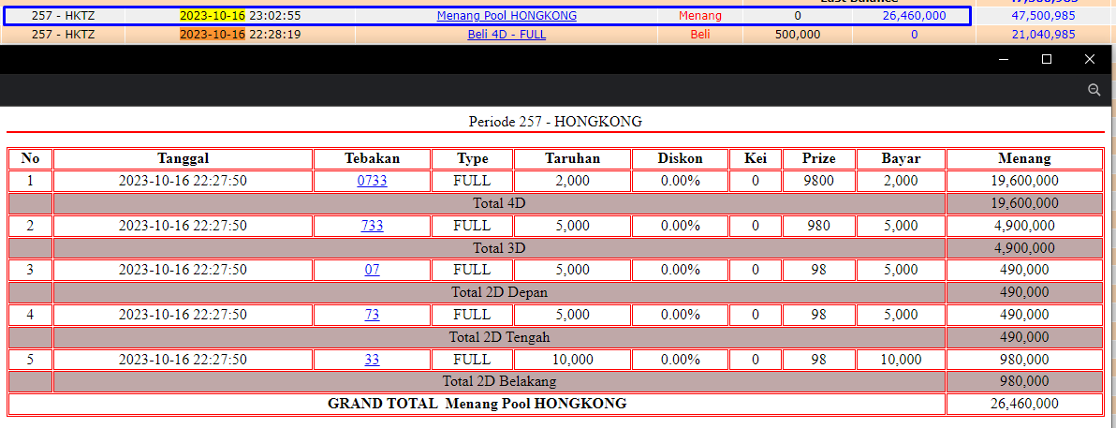Click the Tebakan column header
Image resolution: width=1116 pixels, height=428 pixels.
point(373,159)
